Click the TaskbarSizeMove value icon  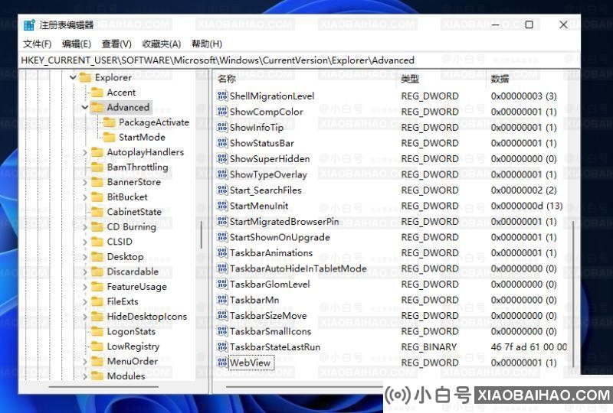[222, 315]
